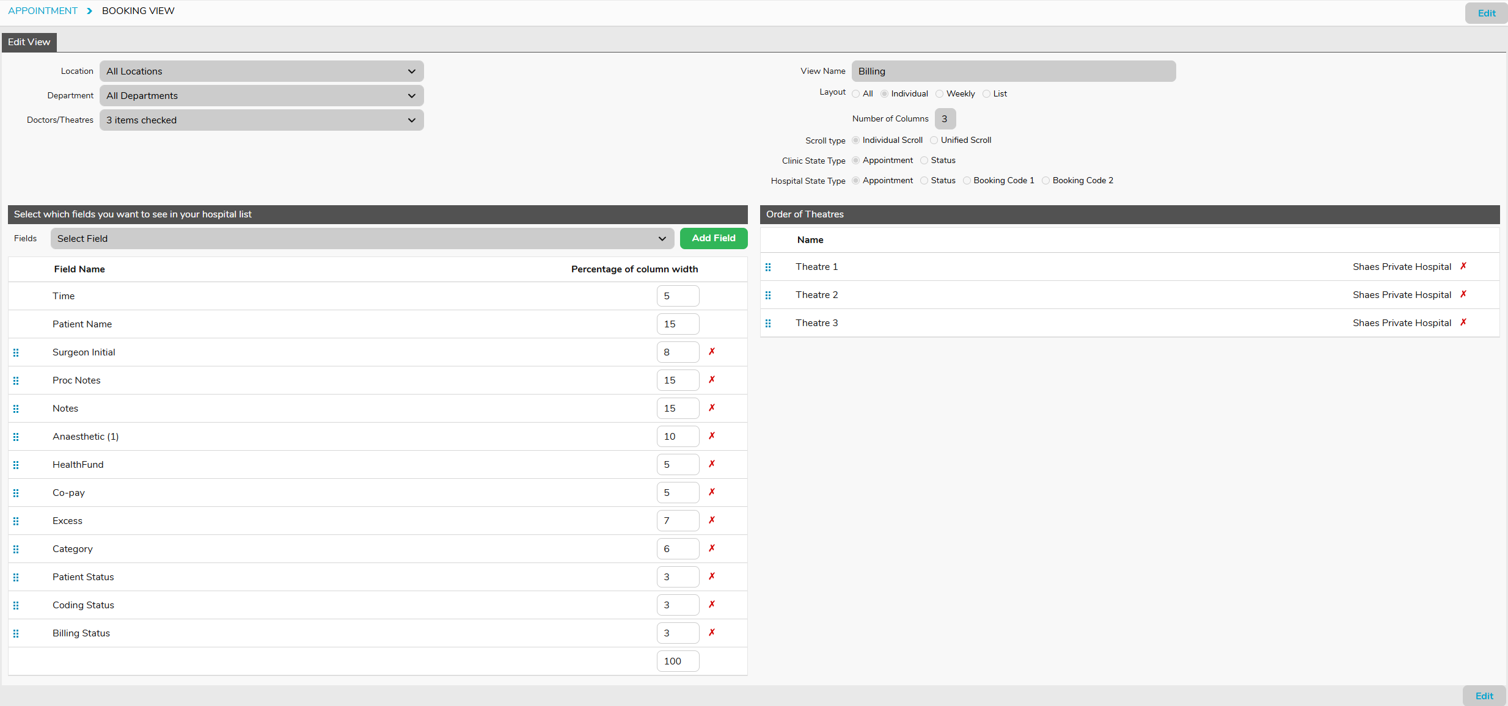Image resolution: width=1508 pixels, height=706 pixels.
Task: Delete the Proc Notes field row
Action: point(711,380)
